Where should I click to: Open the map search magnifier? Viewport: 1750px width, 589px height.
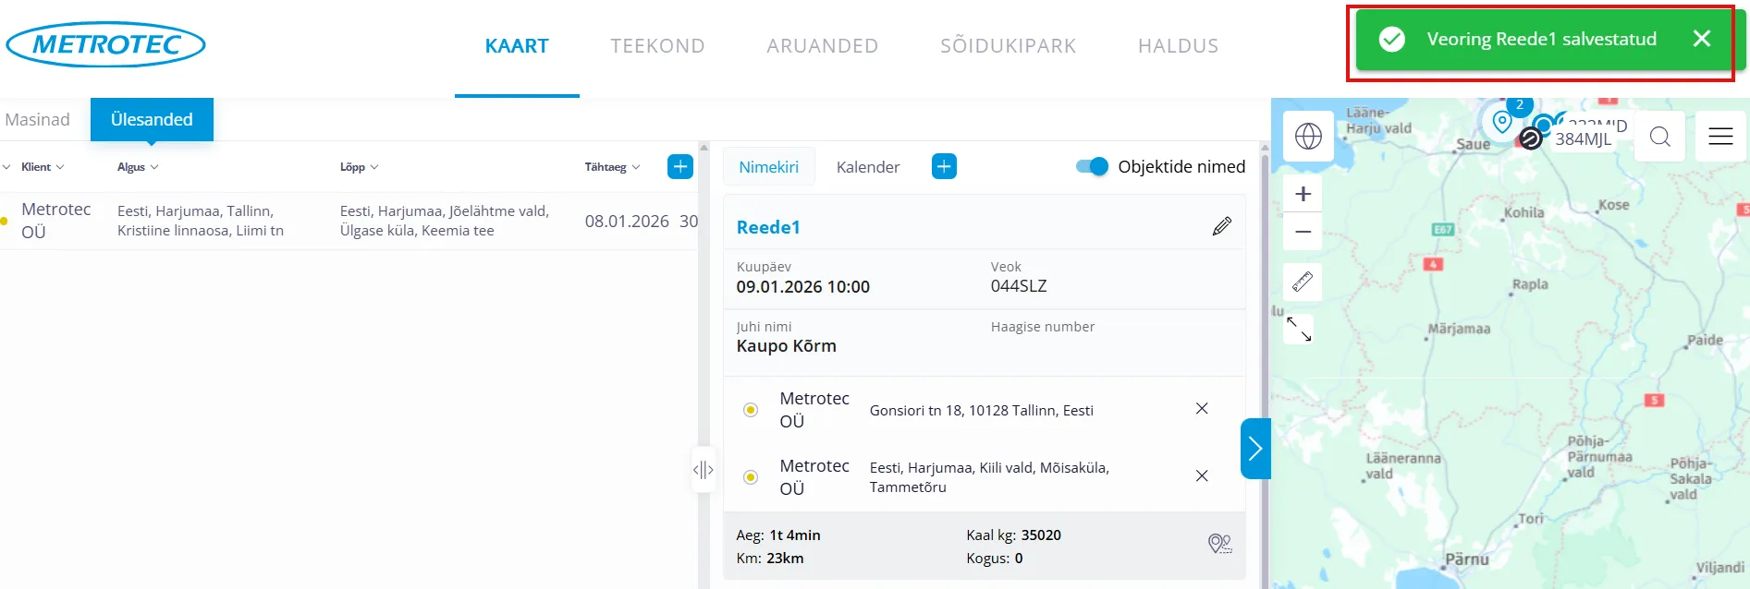(x=1659, y=137)
